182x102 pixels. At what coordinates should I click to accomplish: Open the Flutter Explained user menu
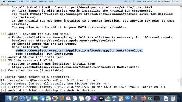[x=162, y=1]
